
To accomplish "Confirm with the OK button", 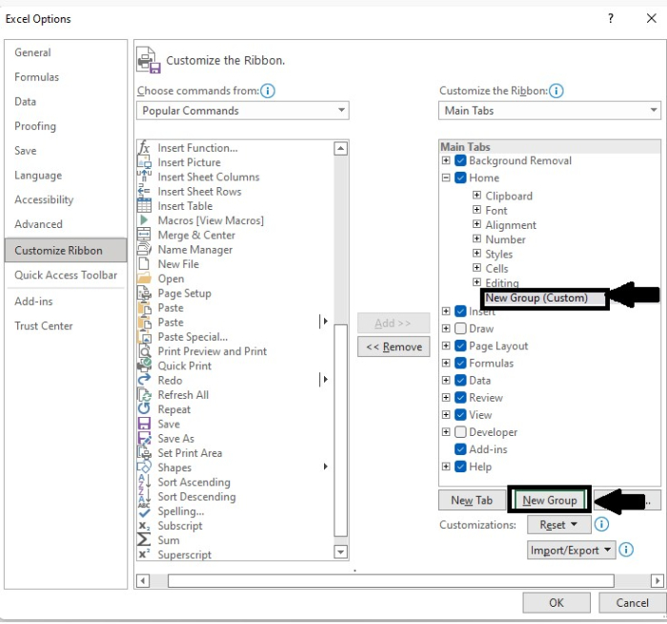I will click(556, 603).
